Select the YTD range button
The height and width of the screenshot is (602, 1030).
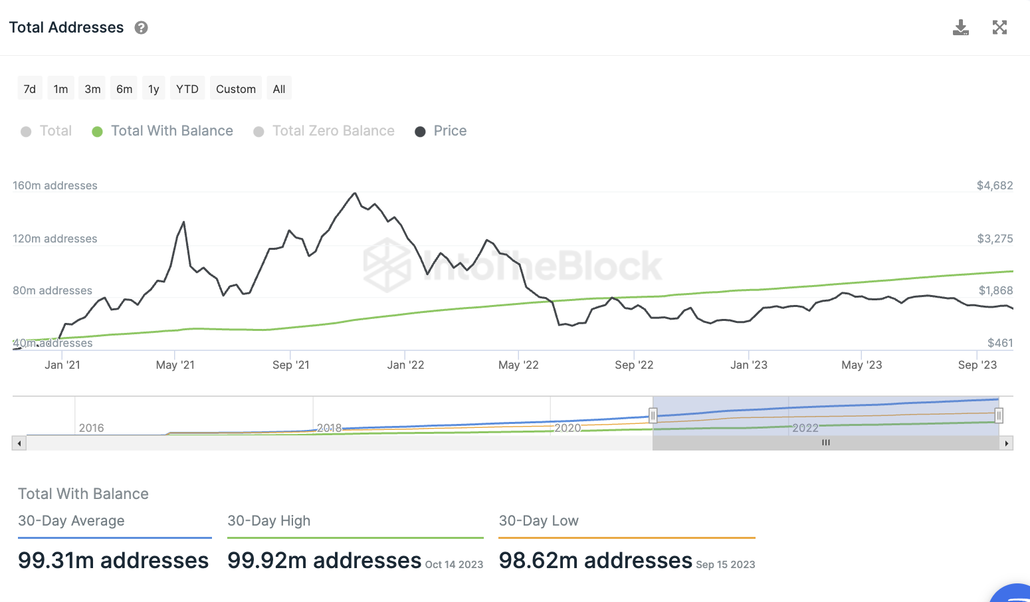tap(187, 88)
